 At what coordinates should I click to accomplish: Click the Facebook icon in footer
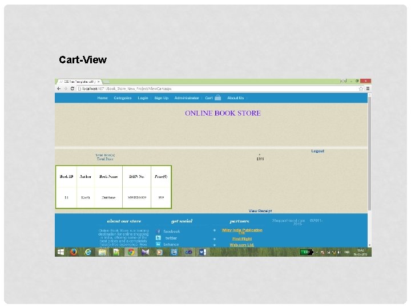point(158,232)
